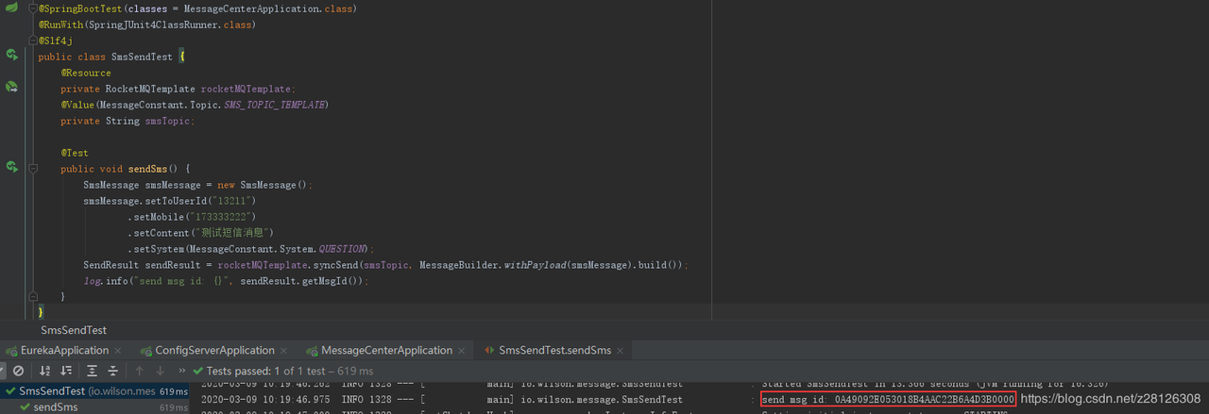Click the MessageCenterApplication.class reference in code
1209x414 pixels.
269,8
